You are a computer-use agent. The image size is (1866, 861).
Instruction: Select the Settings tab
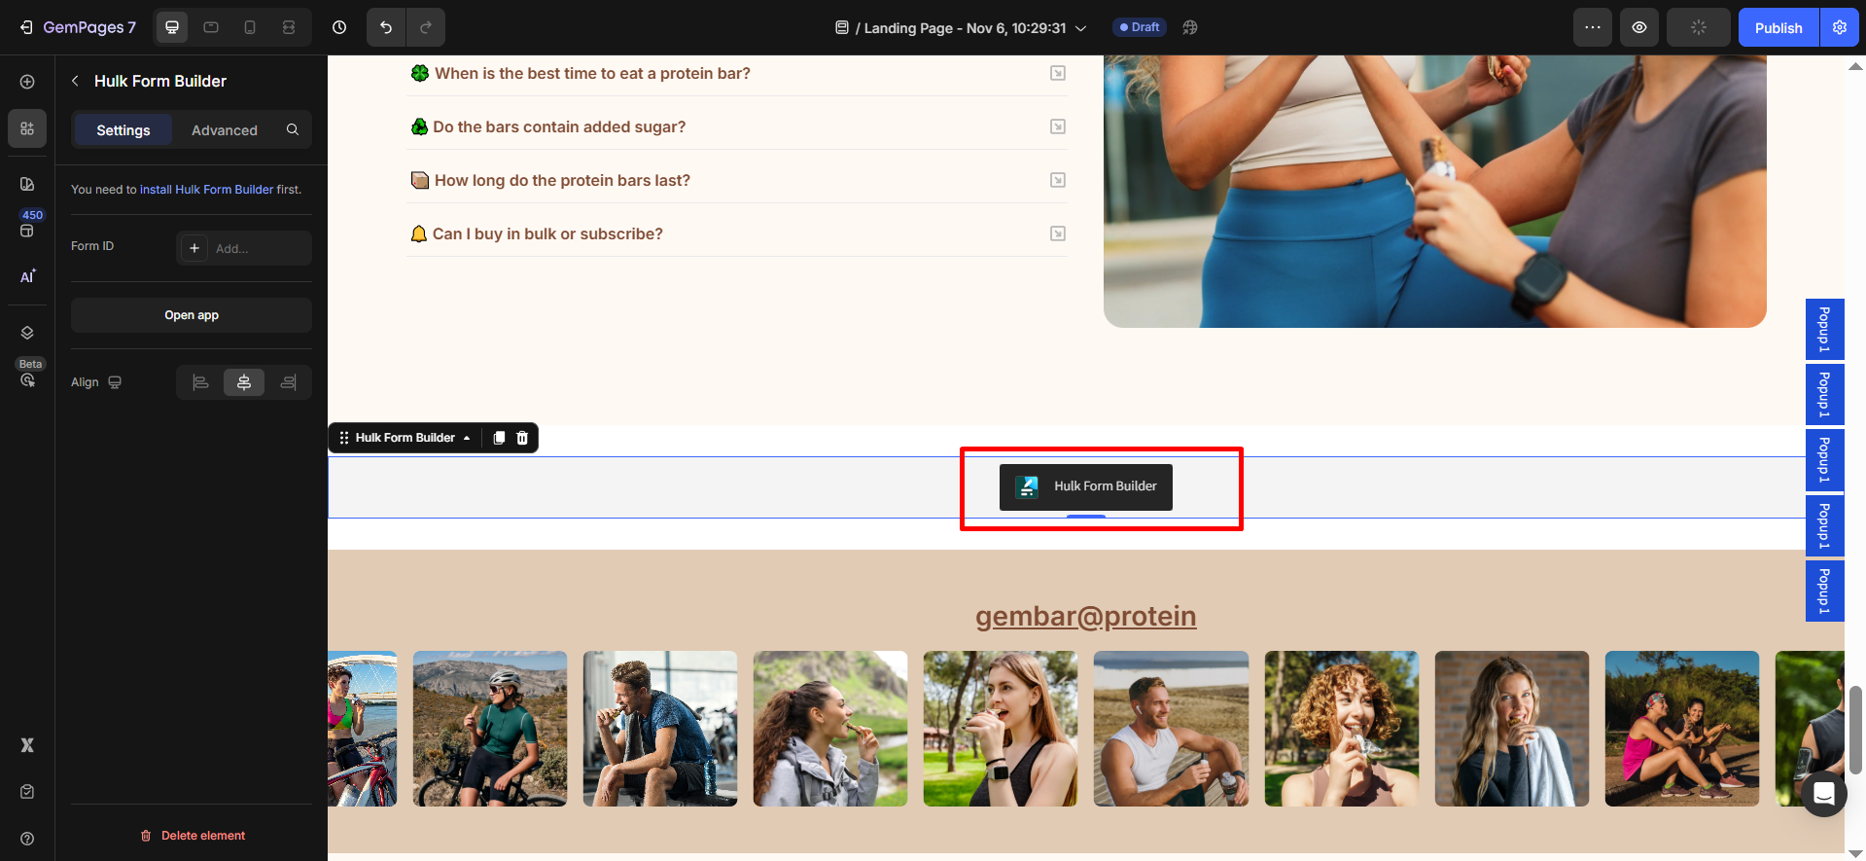[x=123, y=130]
